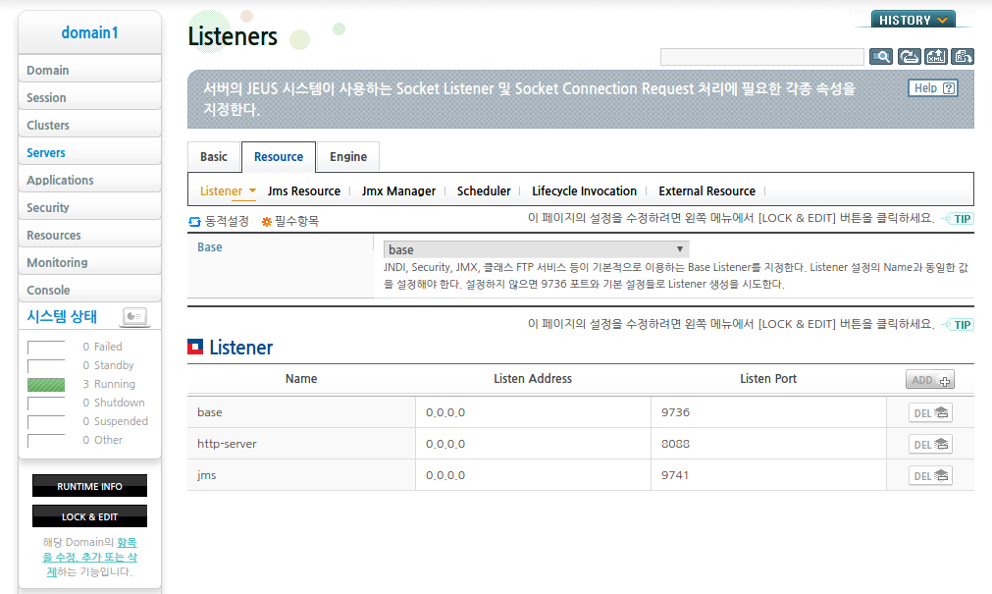Open Clusters in the left menu
The height and width of the screenshot is (594, 992).
coord(90,125)
